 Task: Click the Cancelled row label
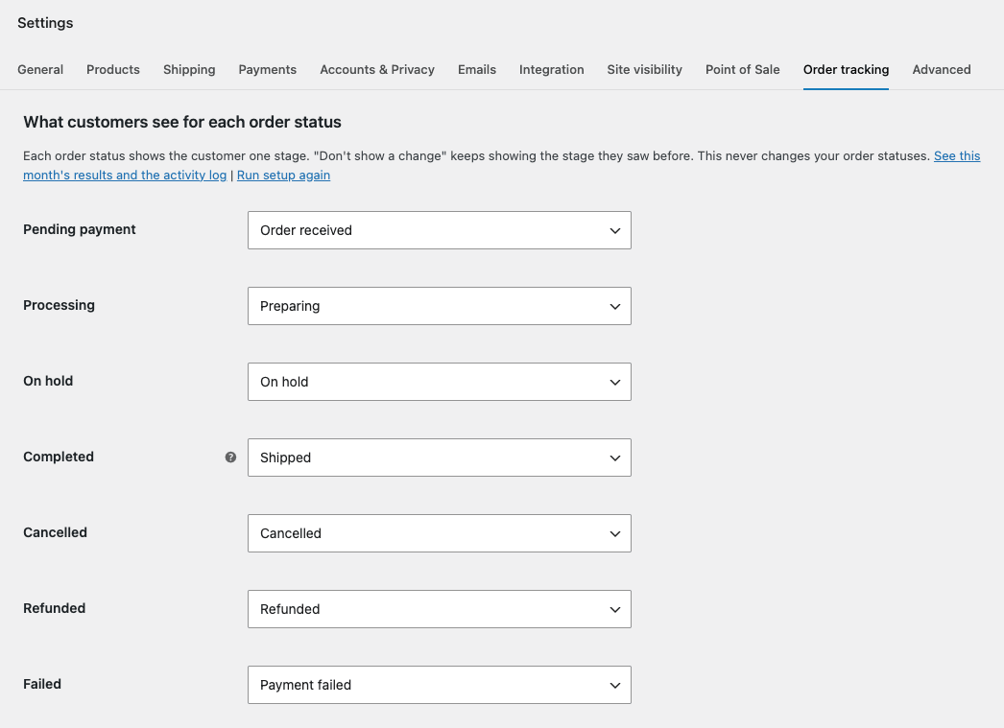pyautogui.click(x=55, y=532)
